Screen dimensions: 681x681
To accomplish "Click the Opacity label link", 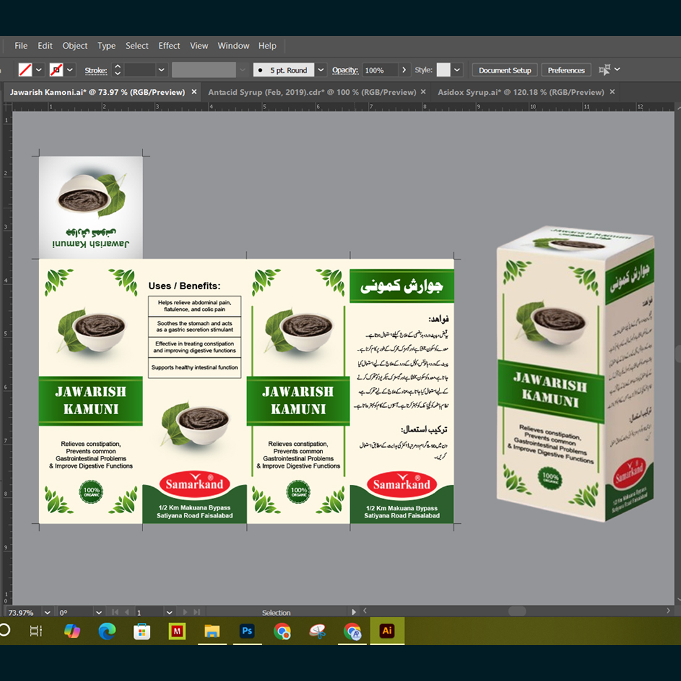I will [x=345, y=70].
